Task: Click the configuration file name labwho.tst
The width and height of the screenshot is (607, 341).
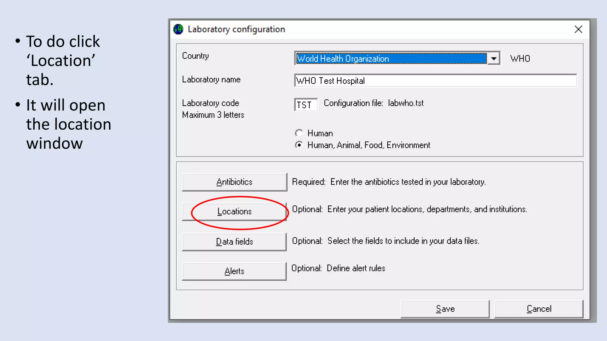Action: coord(405,103)
